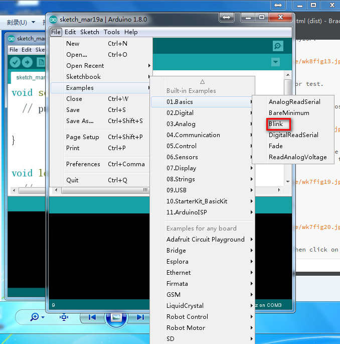The image size is (340, 344).
Task: Open Preferences from the File menu
Action: tap(101, 164)
